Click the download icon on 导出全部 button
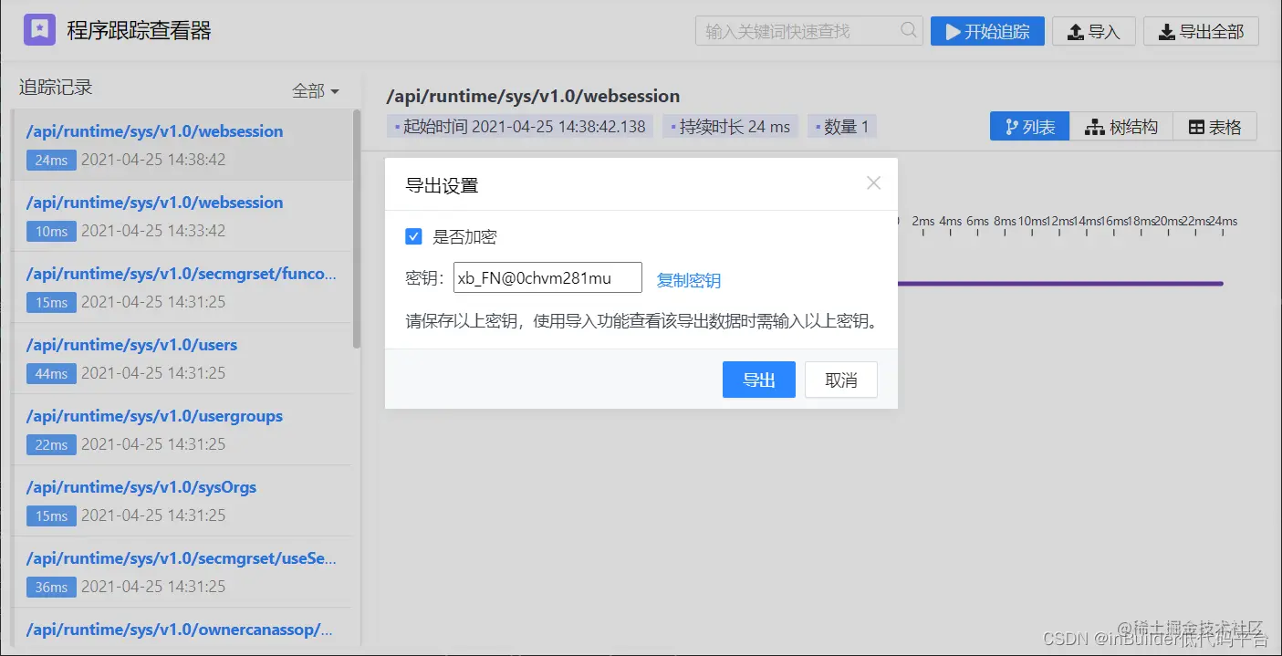 [x=1167, y=30]
